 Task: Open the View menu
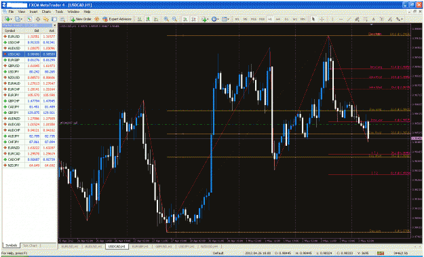click(22, 12)
